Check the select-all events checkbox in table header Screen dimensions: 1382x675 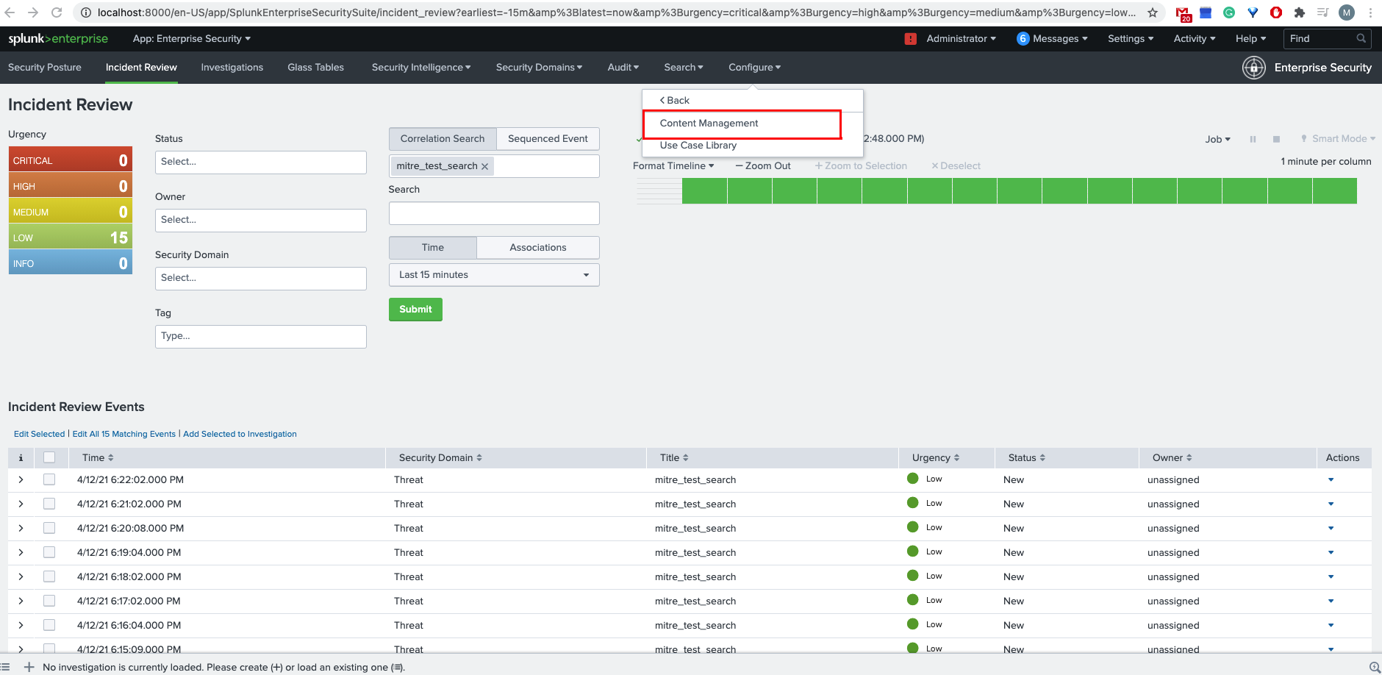49,457
